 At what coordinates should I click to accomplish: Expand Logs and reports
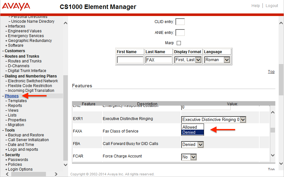click(6, 149)
